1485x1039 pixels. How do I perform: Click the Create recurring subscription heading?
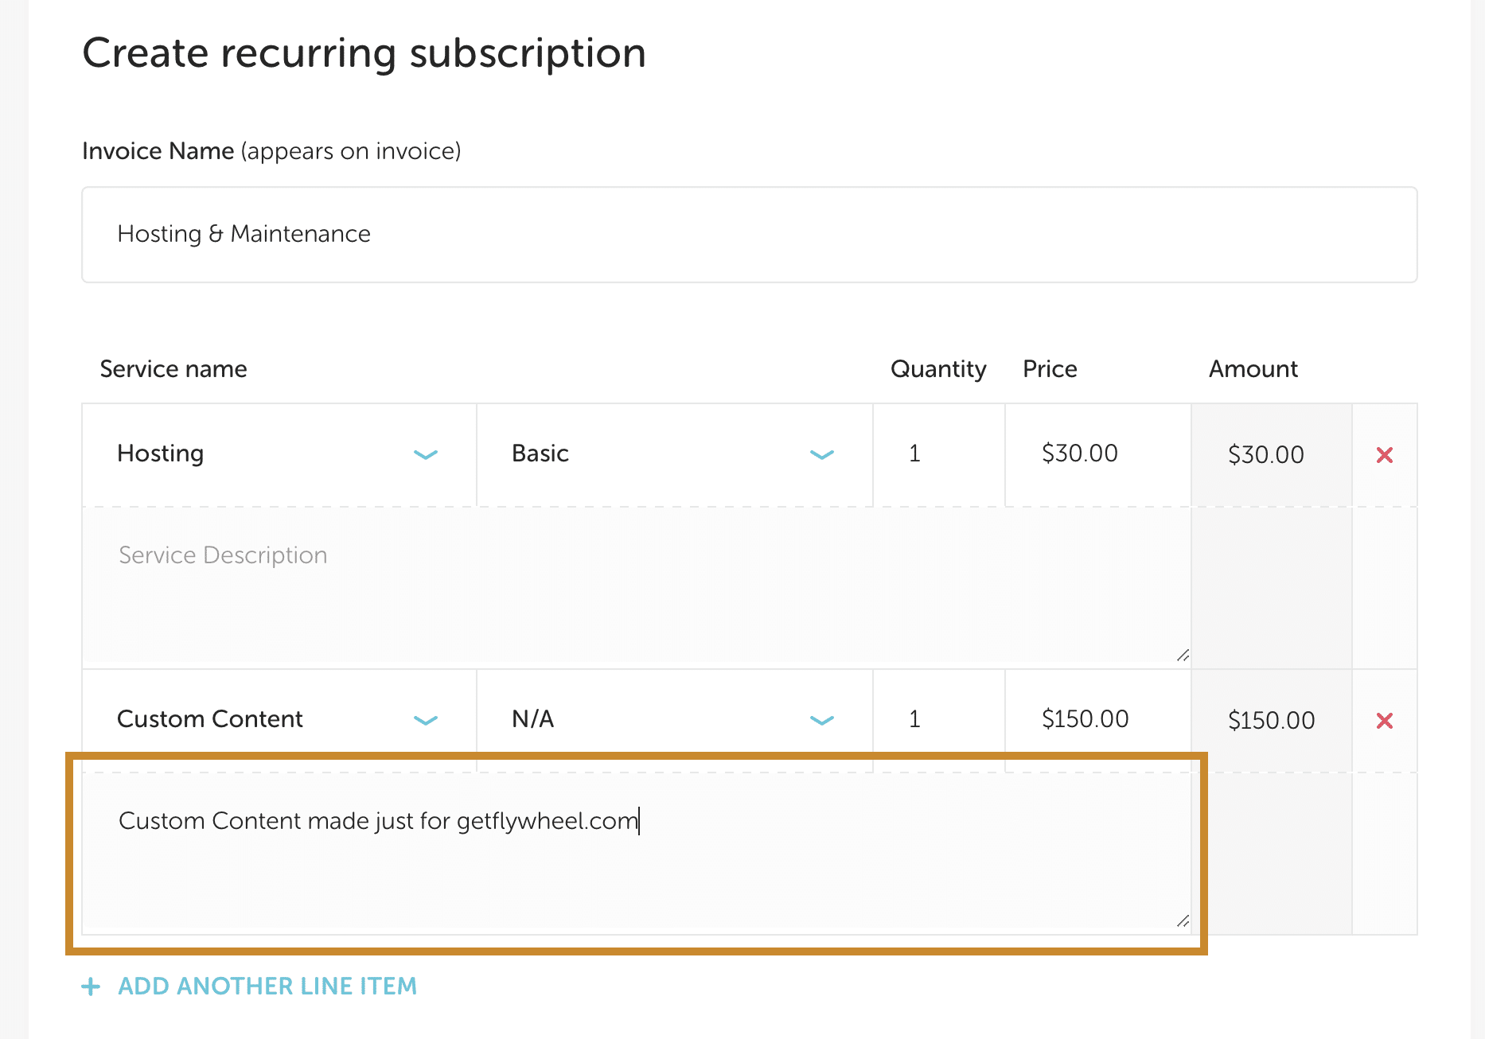tap(364, 53)
